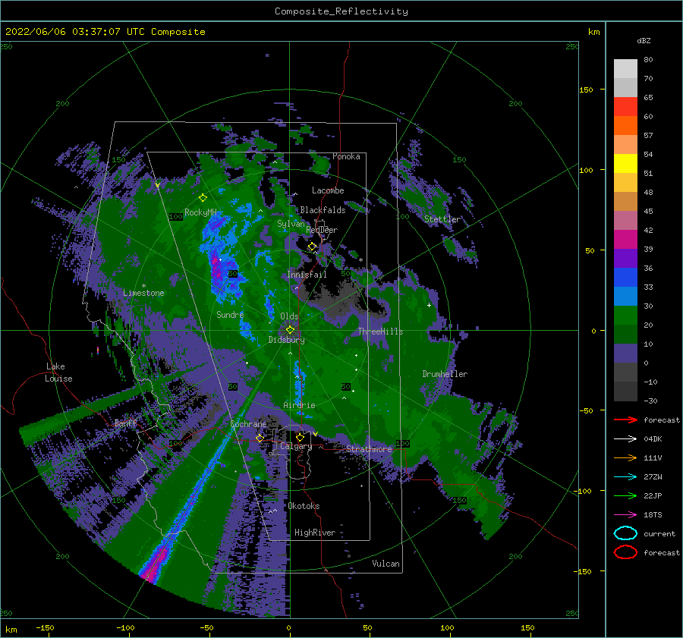Click the HighRiver label
The width and height of the screenshot is (683, 638).
click(x=315, y=533)
